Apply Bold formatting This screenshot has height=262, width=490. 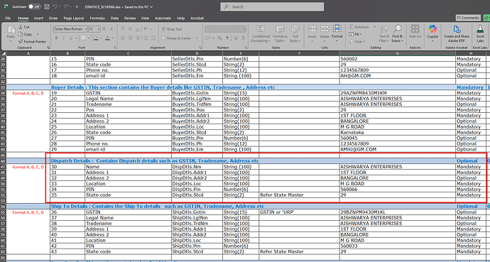click(x=57, y=38)
